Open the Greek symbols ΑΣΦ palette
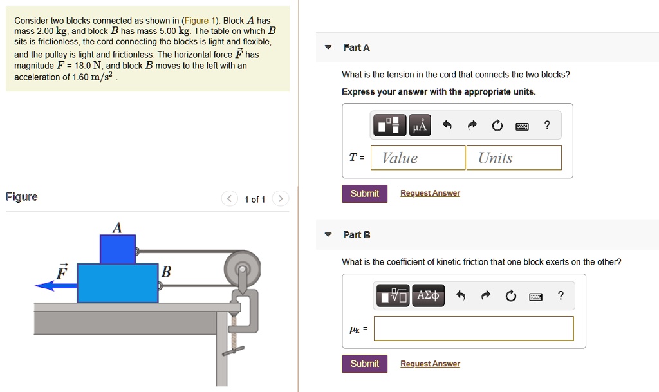This screenshot has height=392, width=659. coord(428,295)
